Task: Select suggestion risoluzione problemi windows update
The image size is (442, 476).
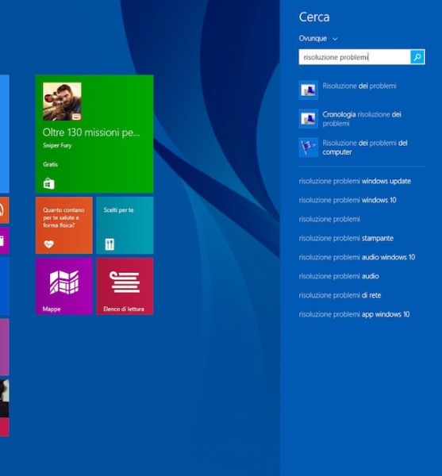Action: click(x=355, y=181)
